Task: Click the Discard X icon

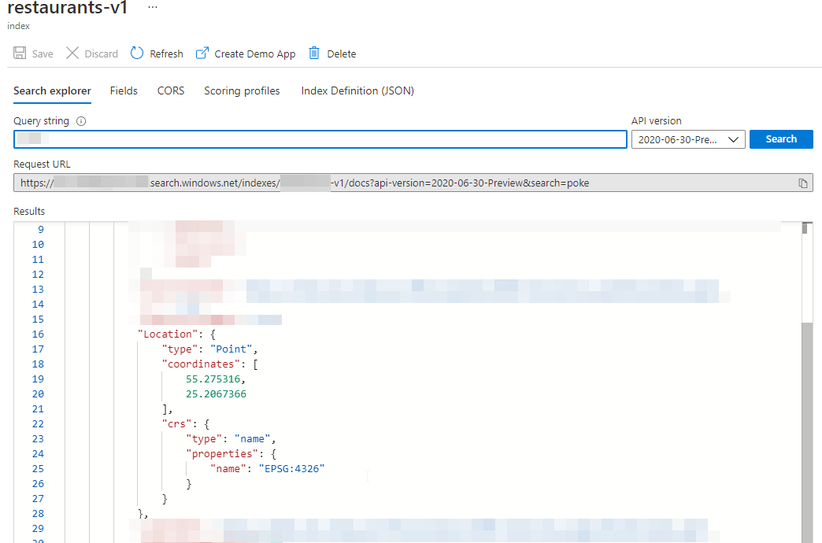Action: pyautogui.click(x=72, y=54)
